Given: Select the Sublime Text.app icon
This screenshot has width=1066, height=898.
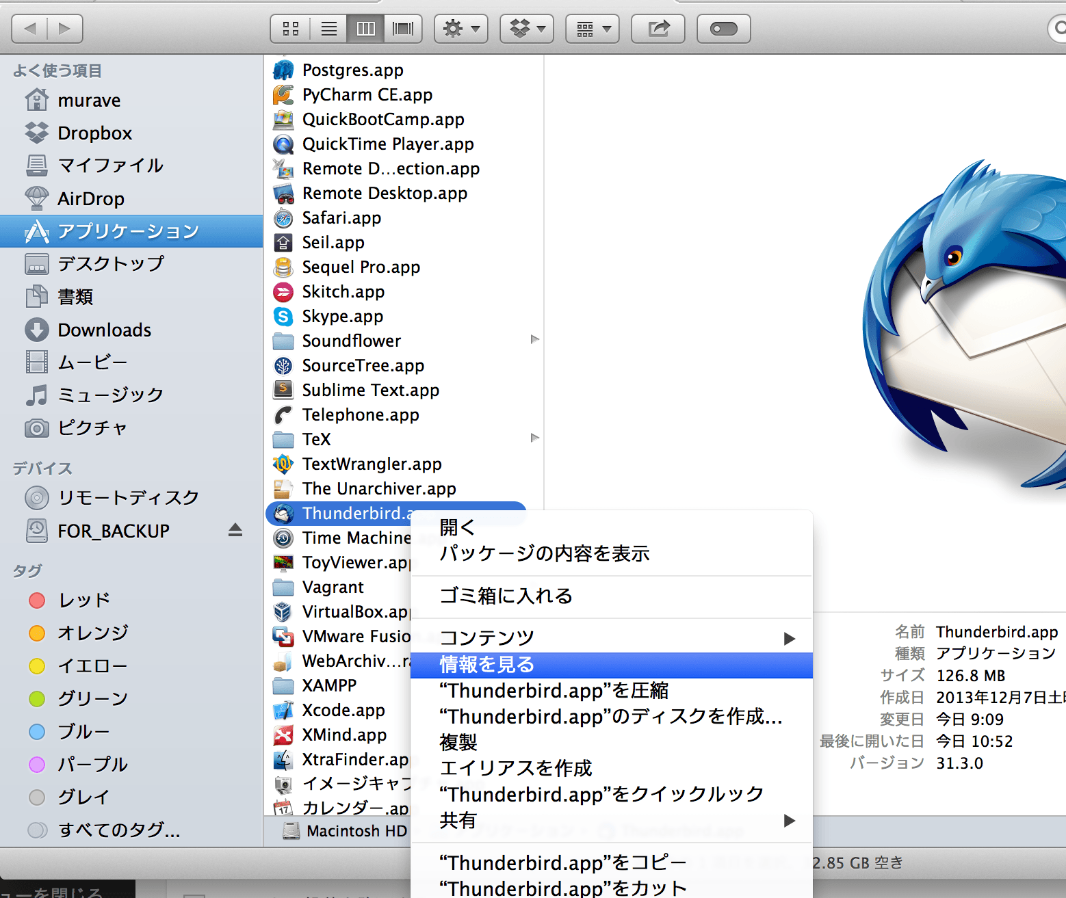Looking at the screenshot, I should coord(283,390).
